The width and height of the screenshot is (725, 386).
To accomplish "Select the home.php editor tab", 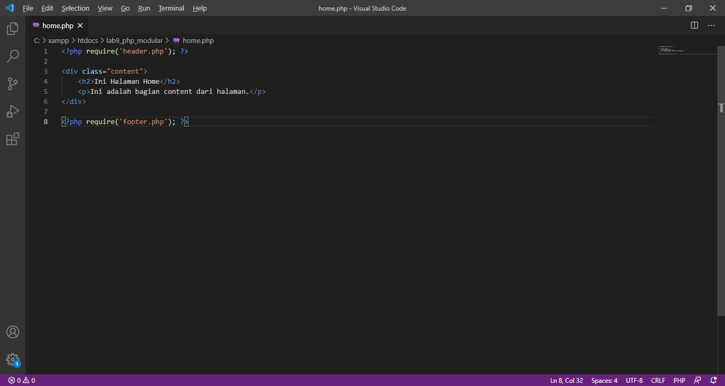I will (x=57, y=25).
